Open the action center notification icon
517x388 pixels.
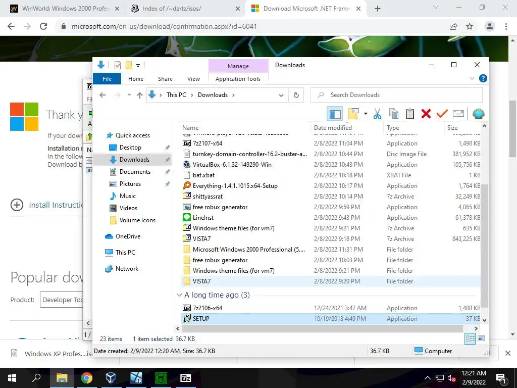[x=501, y=378]
